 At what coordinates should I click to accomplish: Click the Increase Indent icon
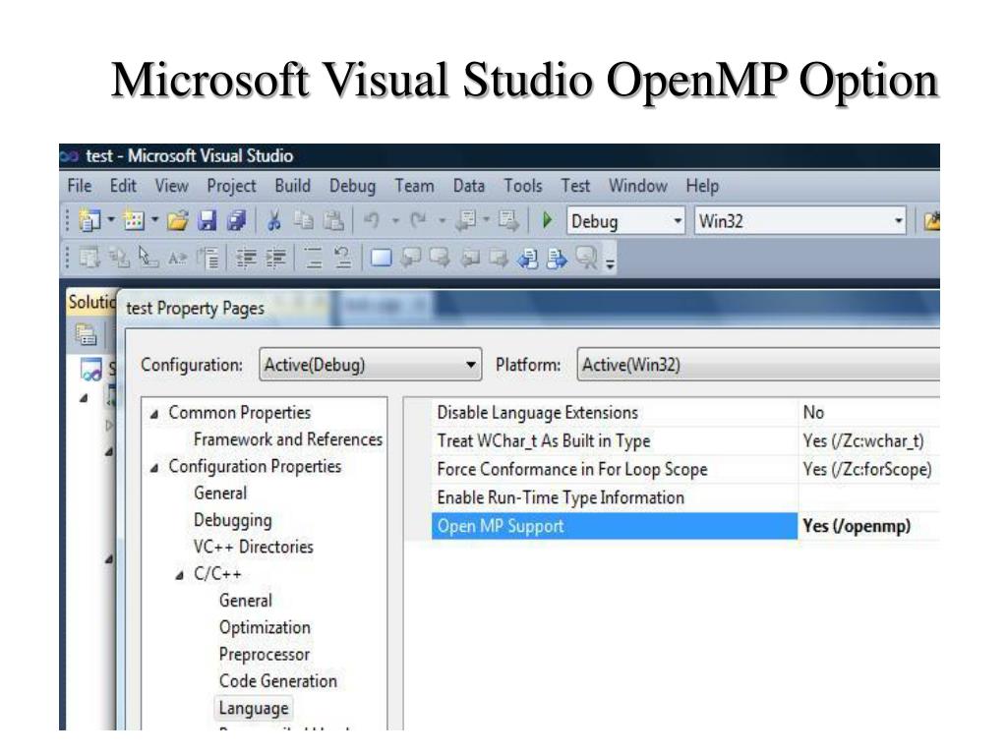click(276, 259)
